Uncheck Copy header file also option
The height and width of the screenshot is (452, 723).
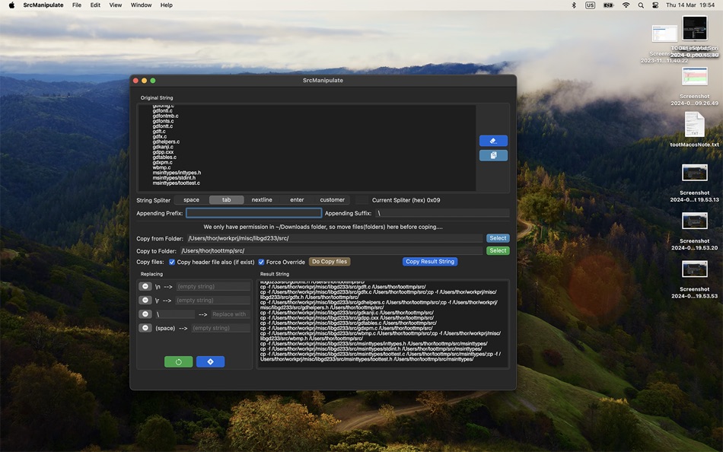coord(171,262)
